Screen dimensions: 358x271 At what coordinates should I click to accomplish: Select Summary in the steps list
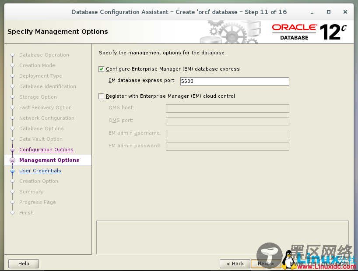pyautogui.click(x=31, y=192)
